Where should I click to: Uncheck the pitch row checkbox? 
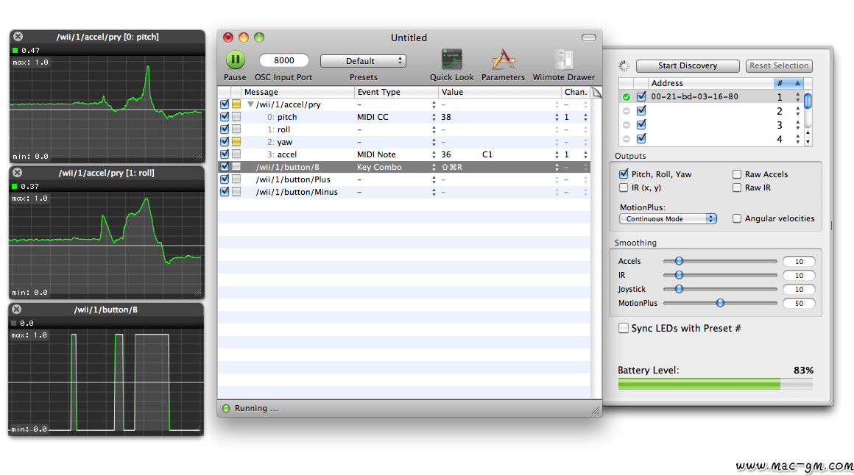point(225,116)
